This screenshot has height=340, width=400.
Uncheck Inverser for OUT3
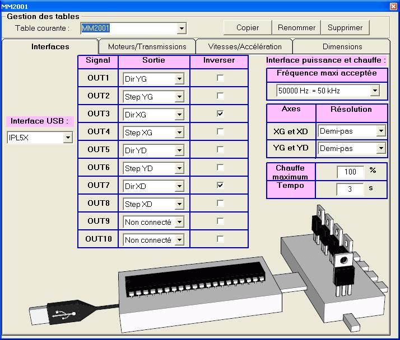(220, 114)
